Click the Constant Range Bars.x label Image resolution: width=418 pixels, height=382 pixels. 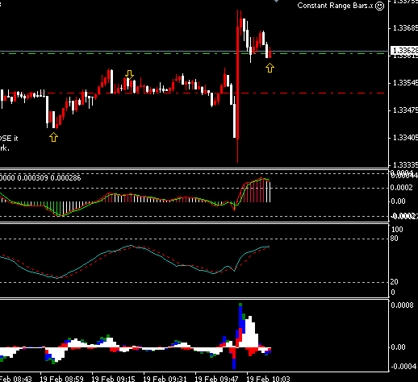pyautogui.click(x=335, y=6)
